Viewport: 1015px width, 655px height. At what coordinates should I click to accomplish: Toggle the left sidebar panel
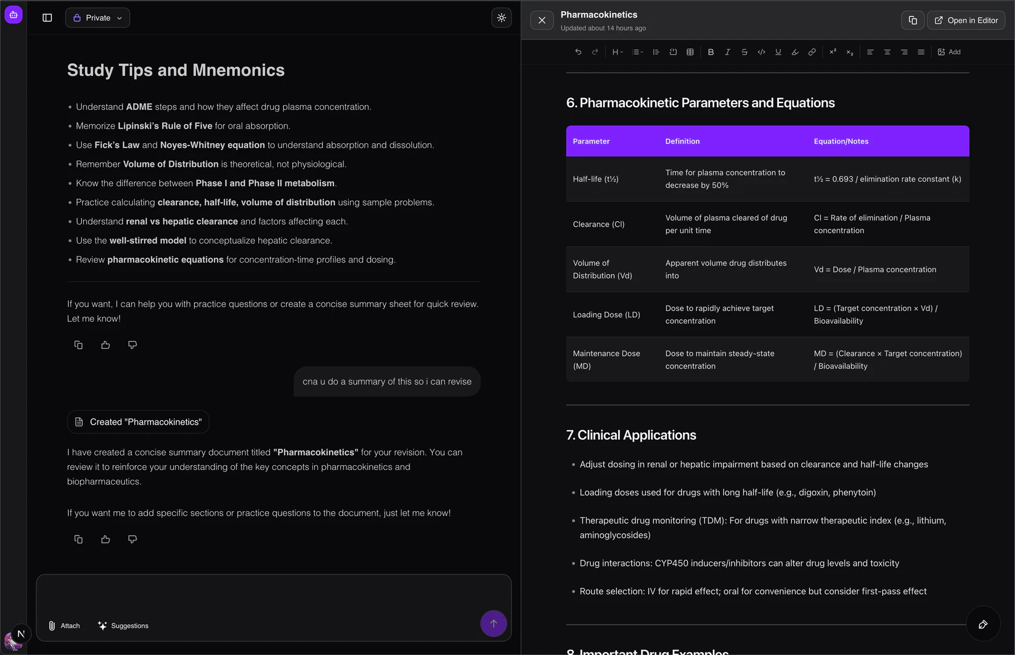pyautogui.click(x=47, y=17)
